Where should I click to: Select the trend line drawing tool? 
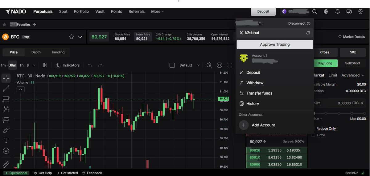click(6, 89)
